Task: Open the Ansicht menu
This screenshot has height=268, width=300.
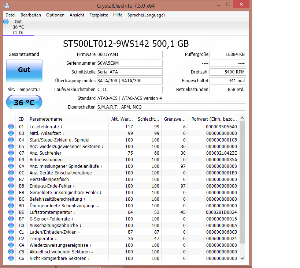Action: click(77, 15)
